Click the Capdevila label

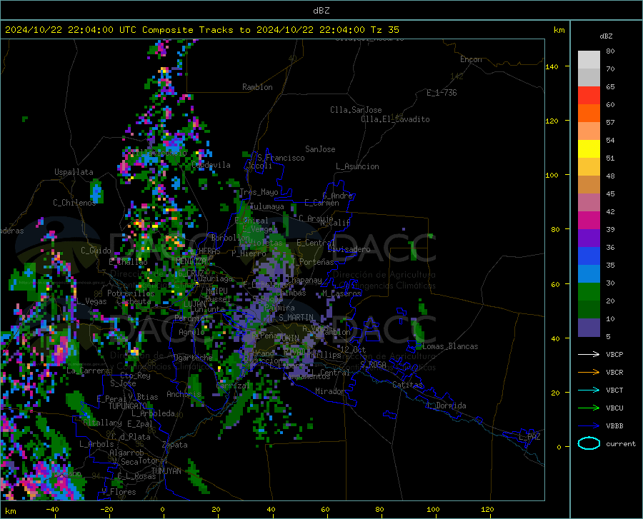(211, 165)
